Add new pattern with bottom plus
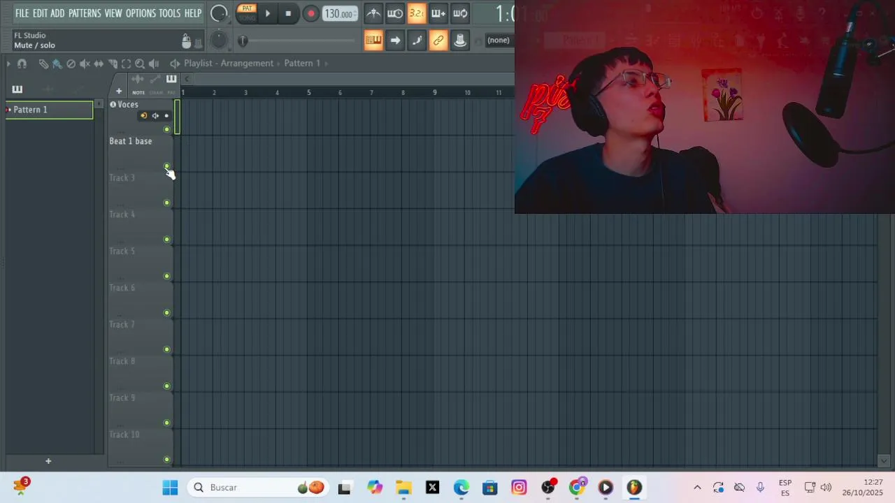 pyautogui.click(x=48, y=461)
